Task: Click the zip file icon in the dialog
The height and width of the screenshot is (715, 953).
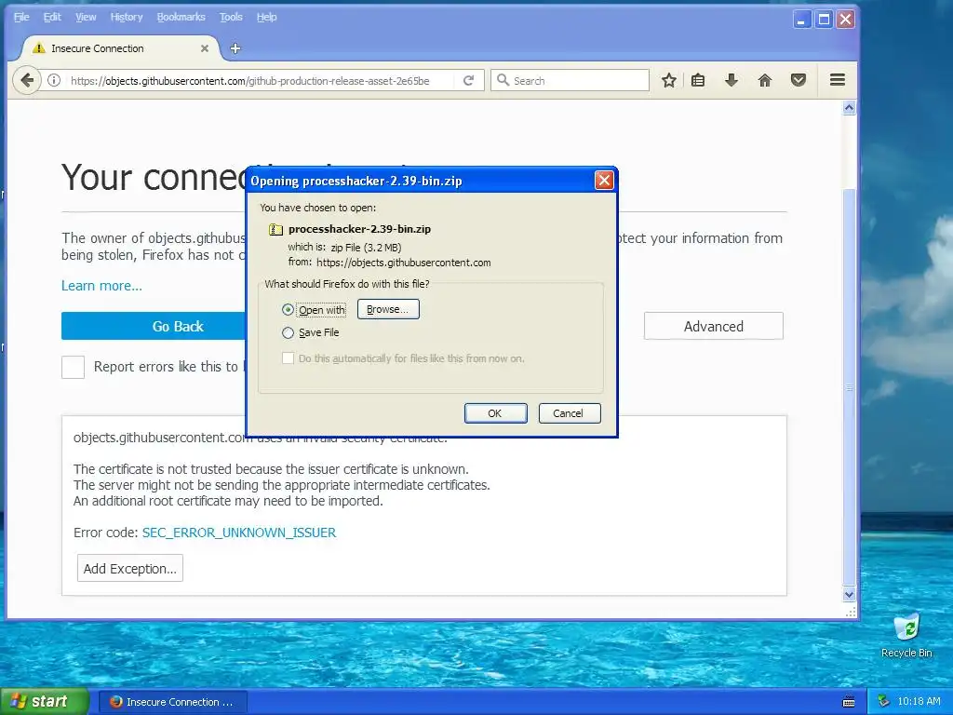Action: (275, 229)
